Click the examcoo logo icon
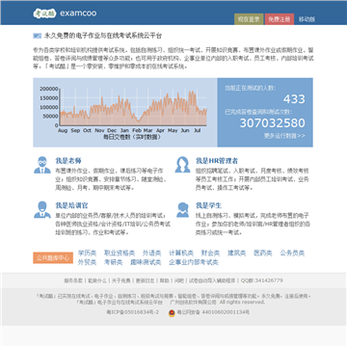The width and height of the screenshot is (347, 347). [x=44, y=13]
